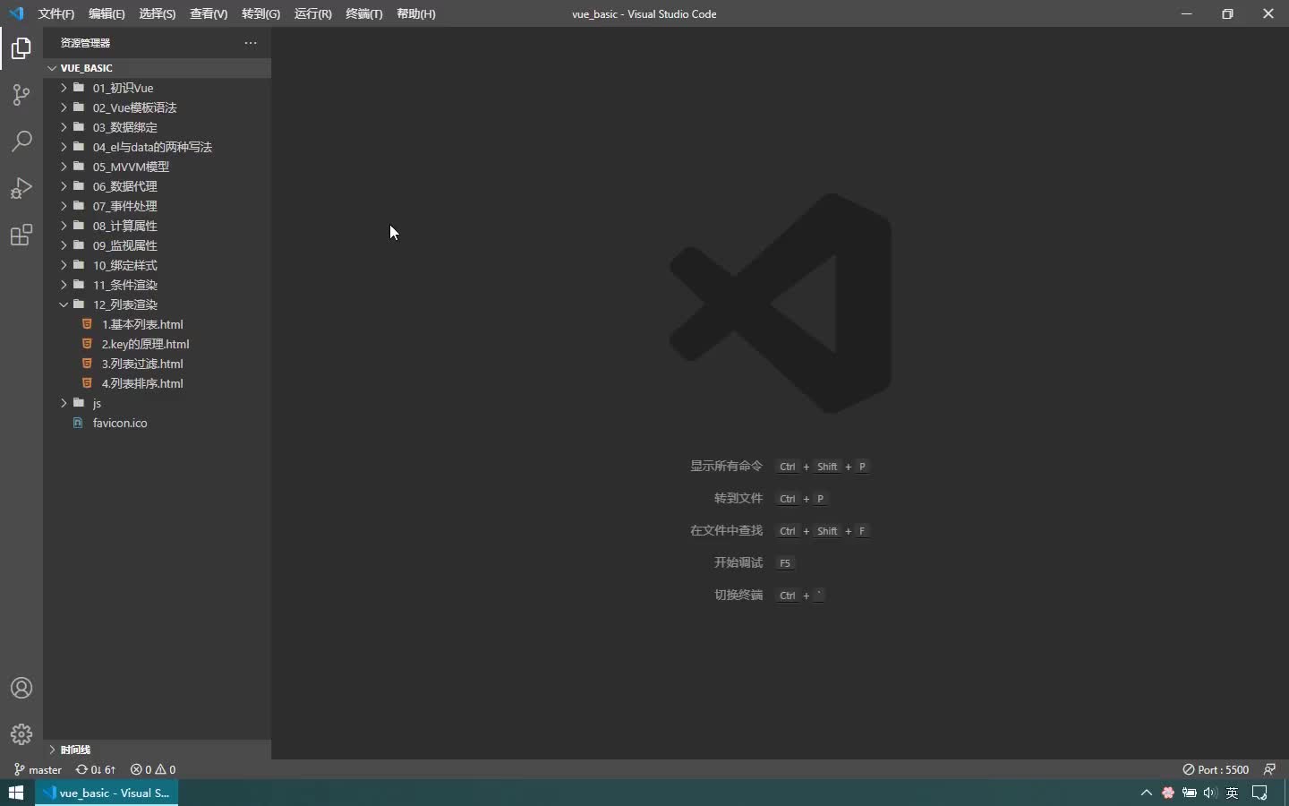Click the VS Code logo in title bar

point(16,13)
